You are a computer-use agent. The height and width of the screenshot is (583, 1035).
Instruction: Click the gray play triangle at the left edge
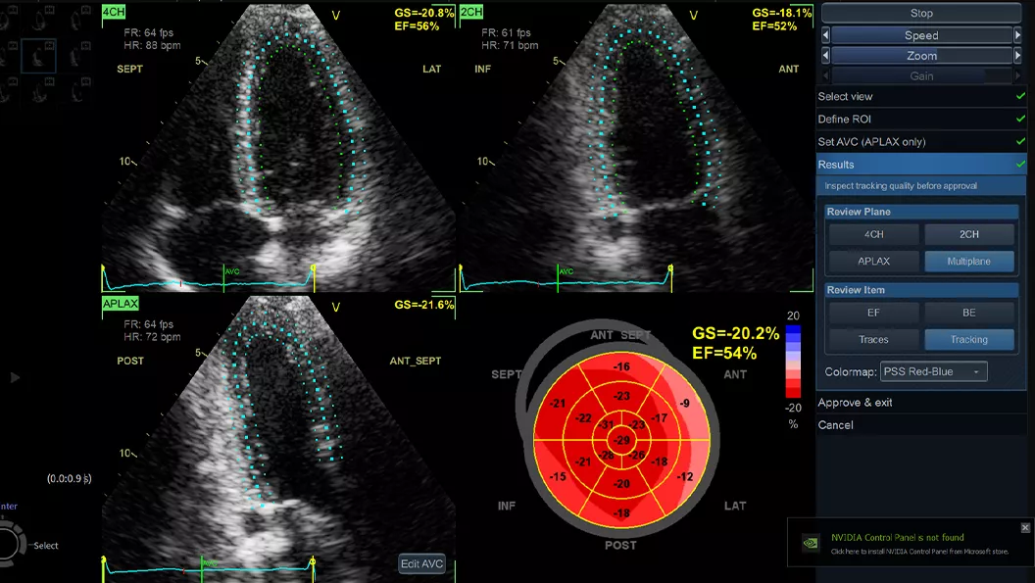click(x=15, y=377)
